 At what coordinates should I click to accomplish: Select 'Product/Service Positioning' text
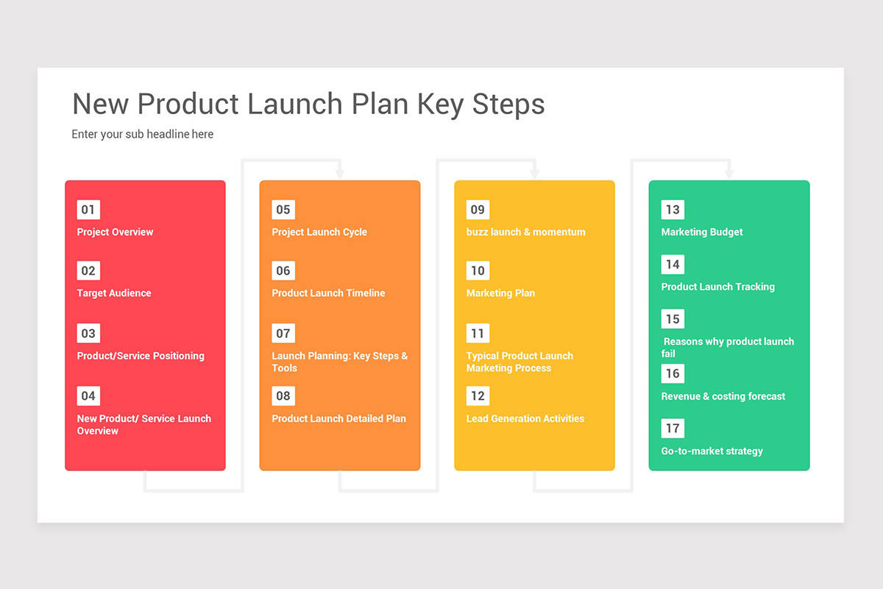point(141,356)
